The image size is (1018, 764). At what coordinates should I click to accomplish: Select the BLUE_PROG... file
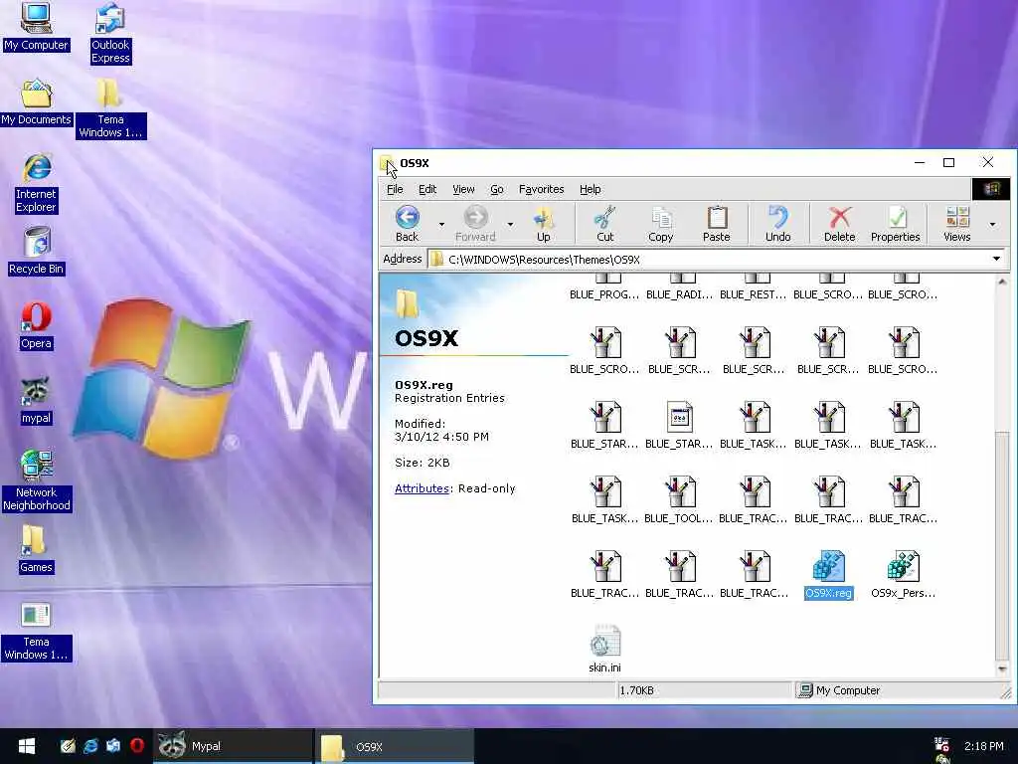604,286
